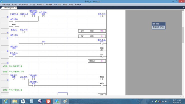Open tab list dropdown arrow at editor right
The height and width of the screenshot is (104, 185).
point(184,8)
